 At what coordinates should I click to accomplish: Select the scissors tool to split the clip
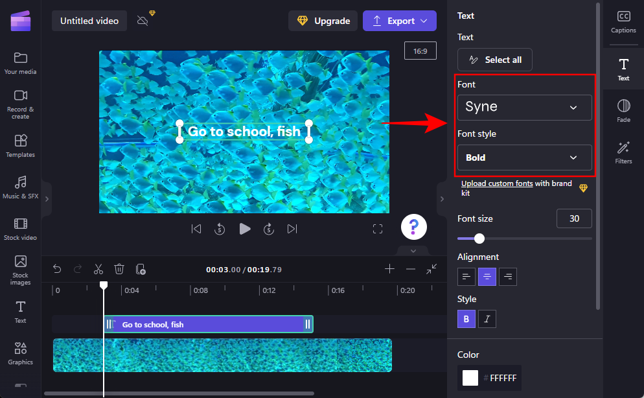click(98, 268)
